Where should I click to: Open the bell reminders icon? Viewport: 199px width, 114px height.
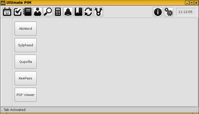[x=68, y=12]
